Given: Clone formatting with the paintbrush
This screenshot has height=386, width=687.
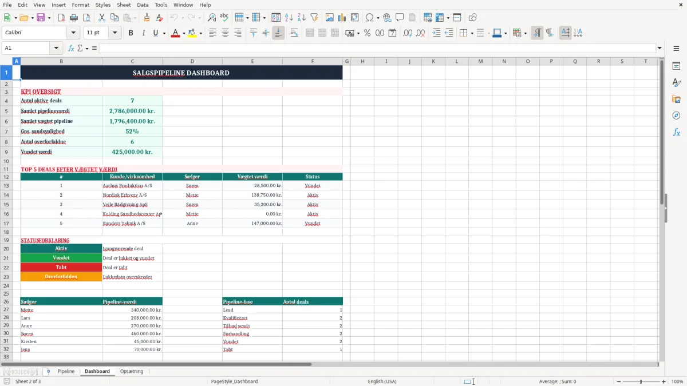Looking at the screenshot, I should tap(147, 18).
